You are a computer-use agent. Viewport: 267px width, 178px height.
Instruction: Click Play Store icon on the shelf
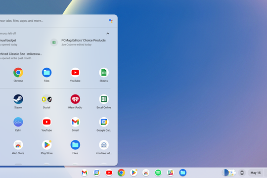pos(133,173)
